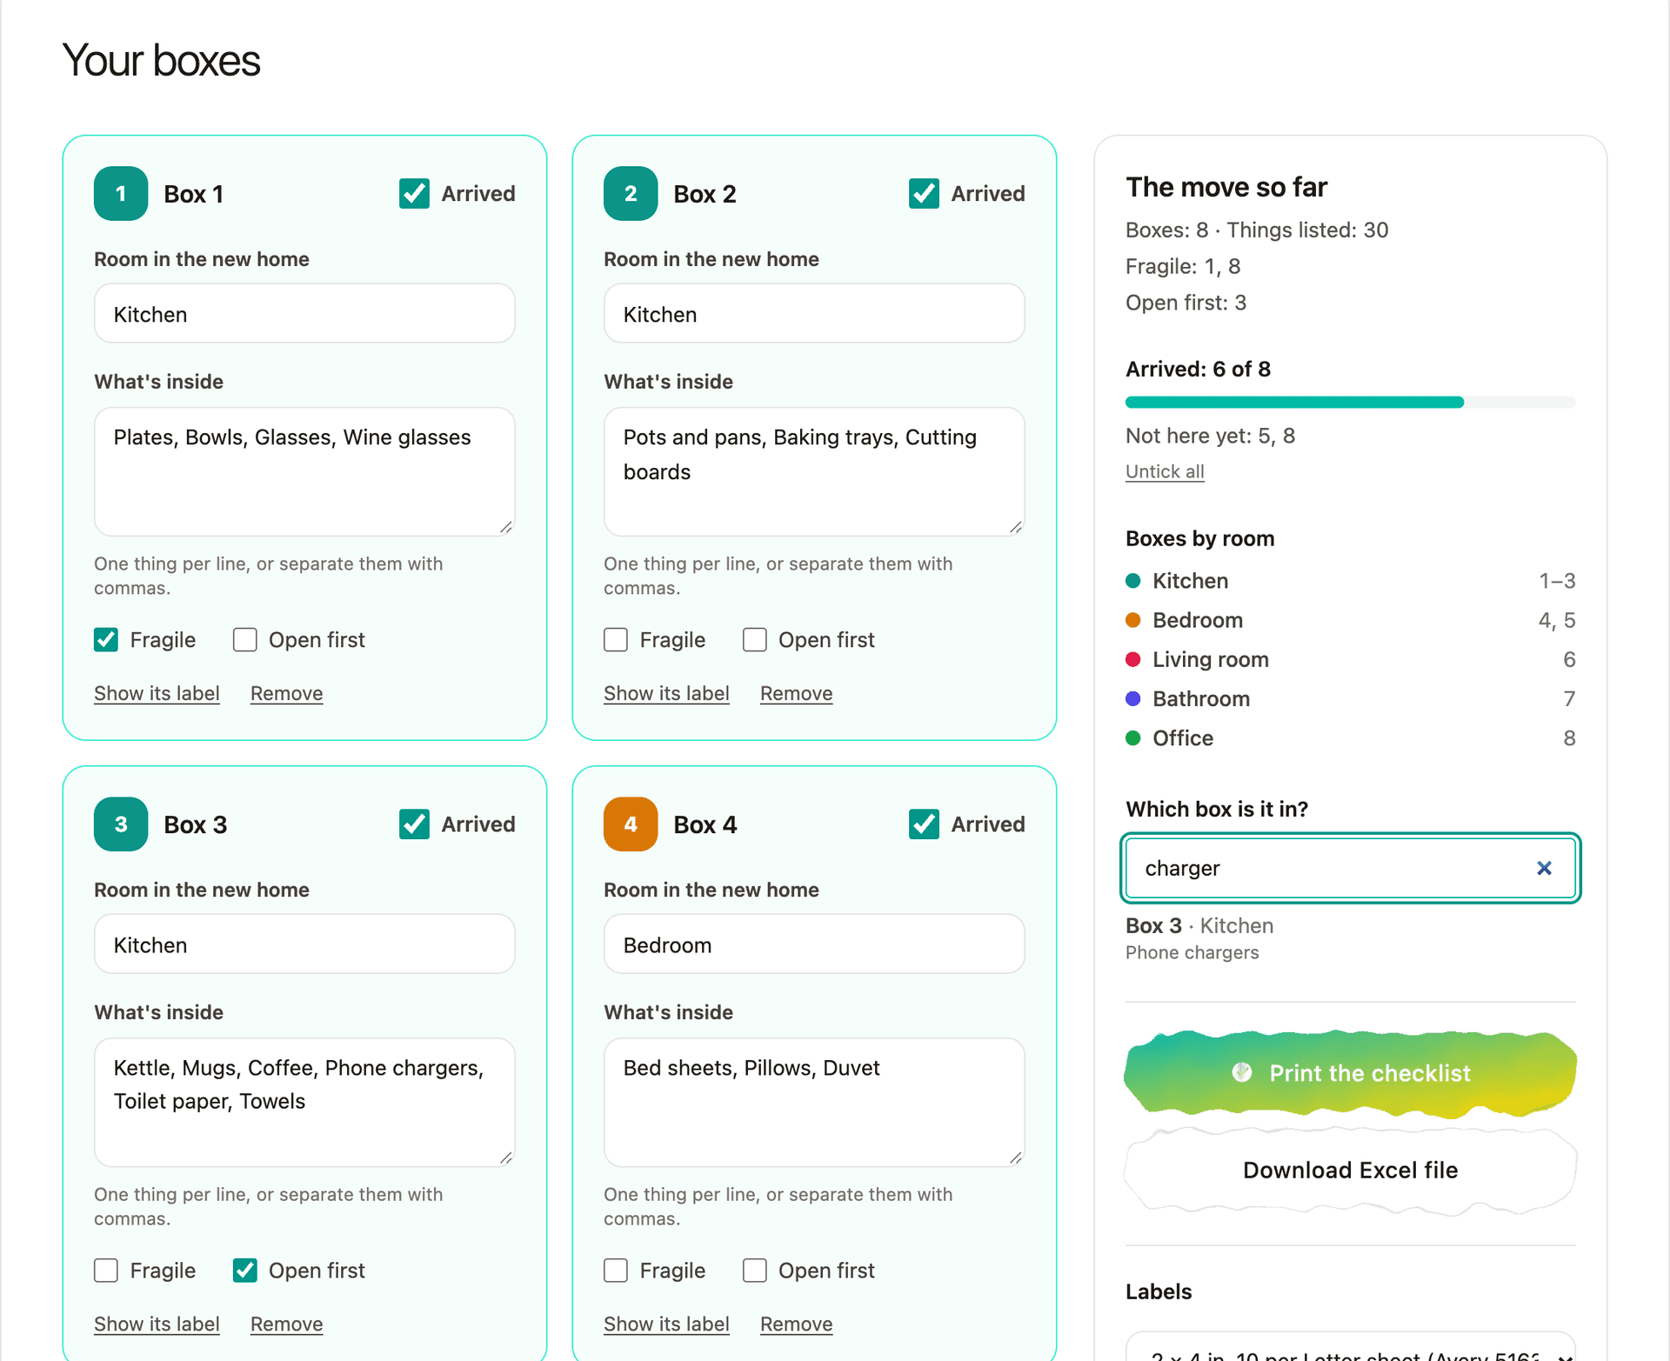The height and width of the screenshot is (1361, 1670).
Task: Untick Fragile on Box 1
Action: pos(106,640)
